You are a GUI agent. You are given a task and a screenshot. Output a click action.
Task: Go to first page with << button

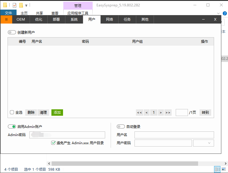click(x=139, y=113)
